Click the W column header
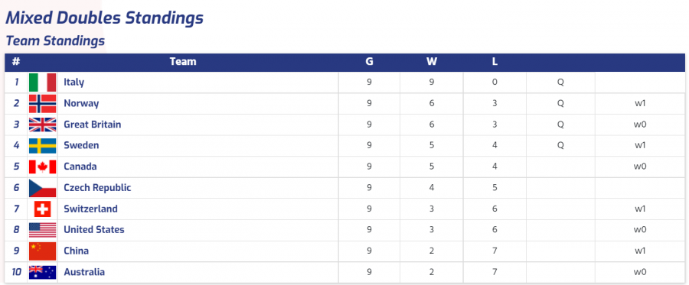Screen dimensions: 689x285 pos(432,62)
